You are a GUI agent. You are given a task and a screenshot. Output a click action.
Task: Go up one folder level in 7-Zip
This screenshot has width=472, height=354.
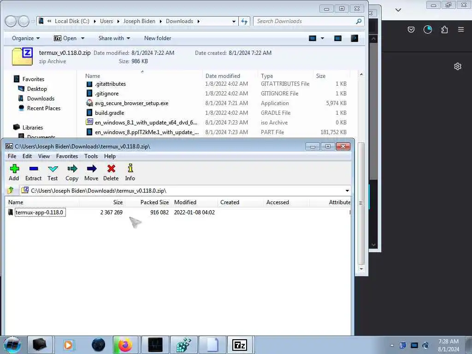[x=11, y=190]
